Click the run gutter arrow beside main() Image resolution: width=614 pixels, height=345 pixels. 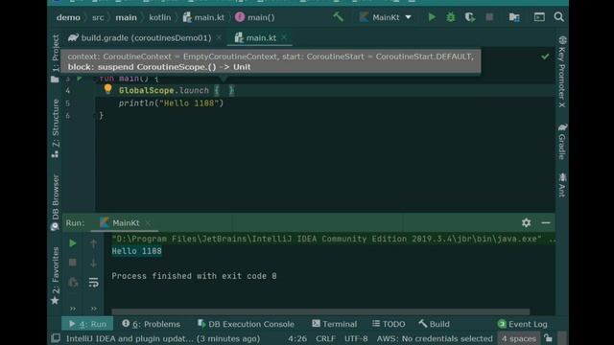point(80,79)
